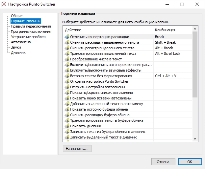The width and height of the screenshot is (205, 169).
Task: Click the hotkey list scroll up arrow
Action: [x=195, y=29]
